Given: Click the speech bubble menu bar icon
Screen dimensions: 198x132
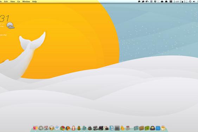Looking at the screenshot, I should point(139,1).
